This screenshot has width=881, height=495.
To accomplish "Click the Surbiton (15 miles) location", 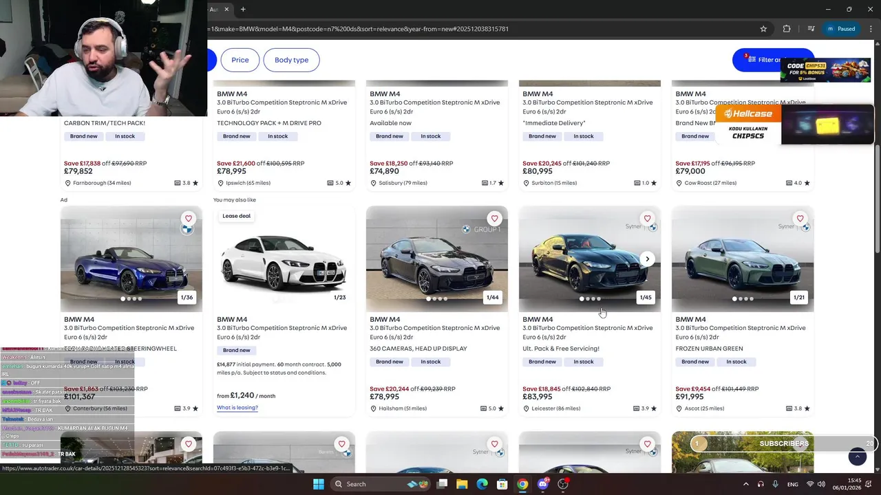I will 555,183.
